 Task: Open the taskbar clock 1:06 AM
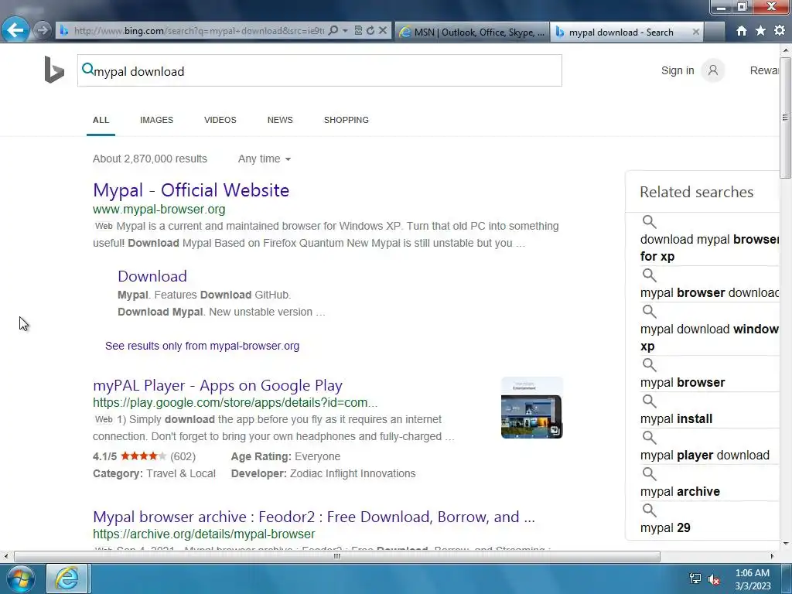[752, 579]
